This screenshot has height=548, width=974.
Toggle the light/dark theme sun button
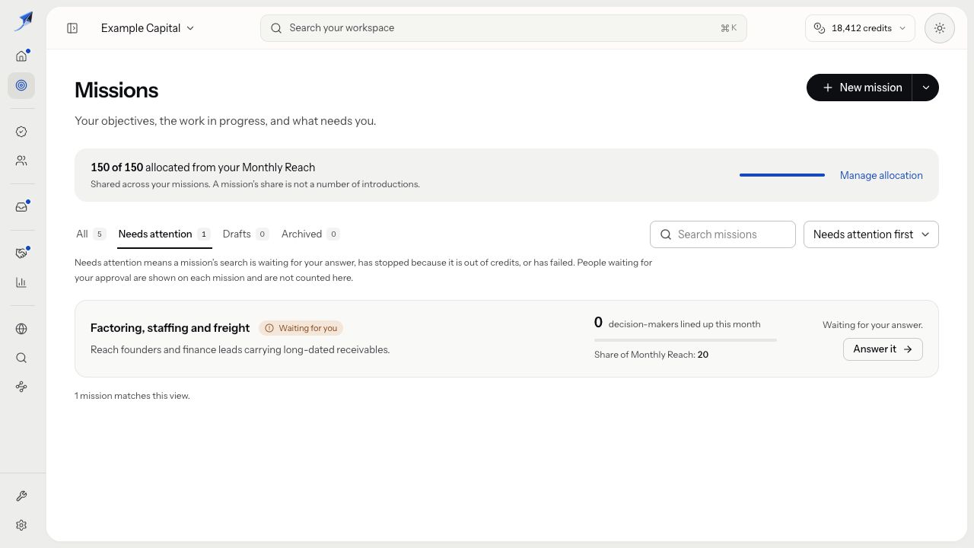coord(940,28)
